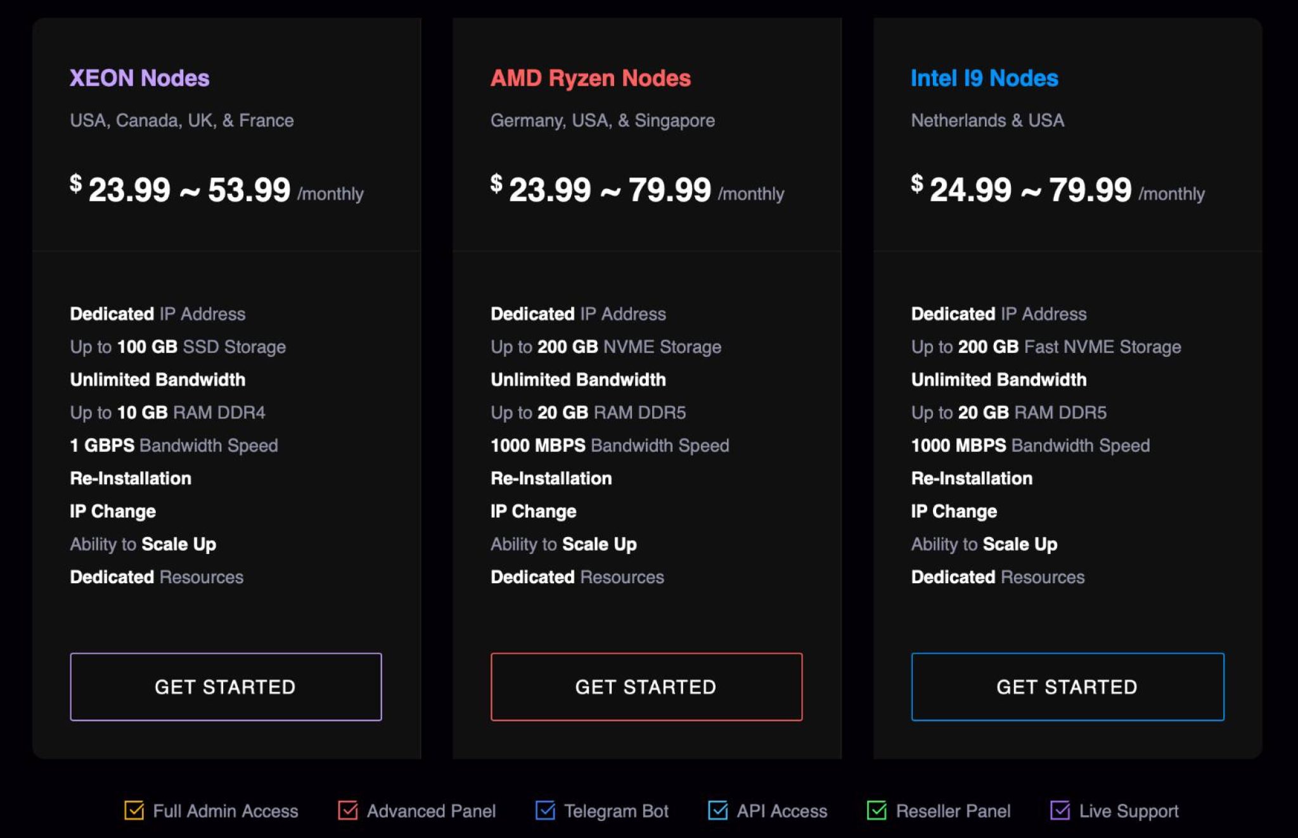Click 'Up to 200 GB Fast NVME Storage'
Viewport: 1298px width, 838px height.
pyautogui.click(x=1046, y=347)
